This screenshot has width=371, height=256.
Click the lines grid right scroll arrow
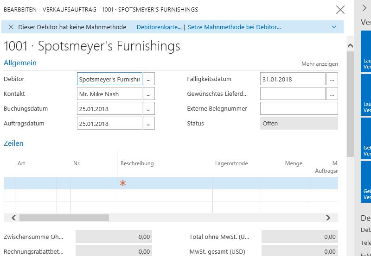(328, 218)
